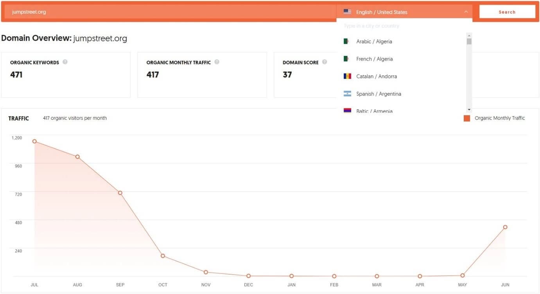Click the JAN data point on chart
Screen dimensions: 540x294
(291, 276)
